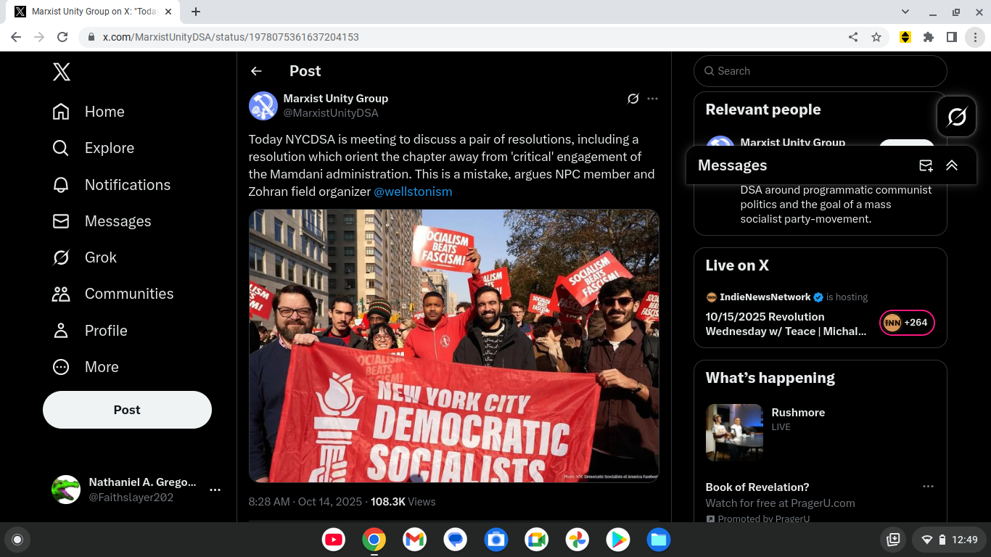The height and width of the screenshot is (557, 991).
Task: Open the Rushmore LIVE thumbnail
Action: [x=734, y=432]
